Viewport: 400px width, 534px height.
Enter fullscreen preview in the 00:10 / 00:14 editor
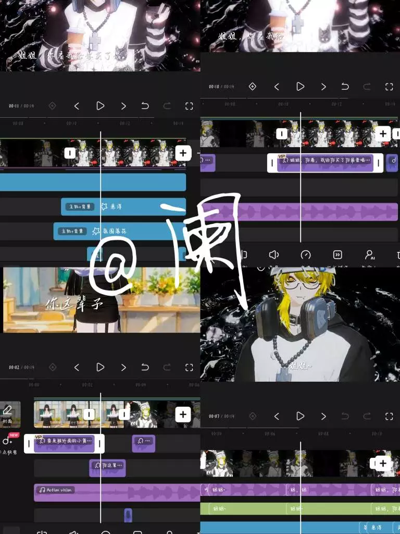pos(389,87)
